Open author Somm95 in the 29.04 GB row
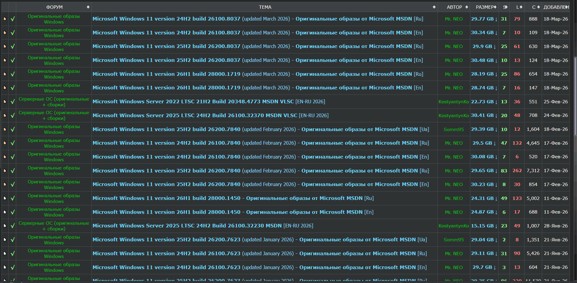The width and height of the screenshot is (577, 283). pos(454,240)
